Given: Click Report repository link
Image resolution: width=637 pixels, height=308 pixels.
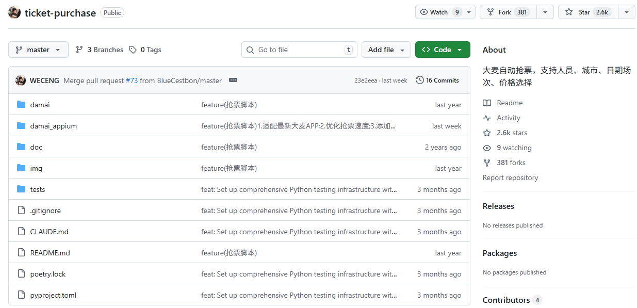Looking at the screenshot, I should pyautogui.click(x=510, y=177).
